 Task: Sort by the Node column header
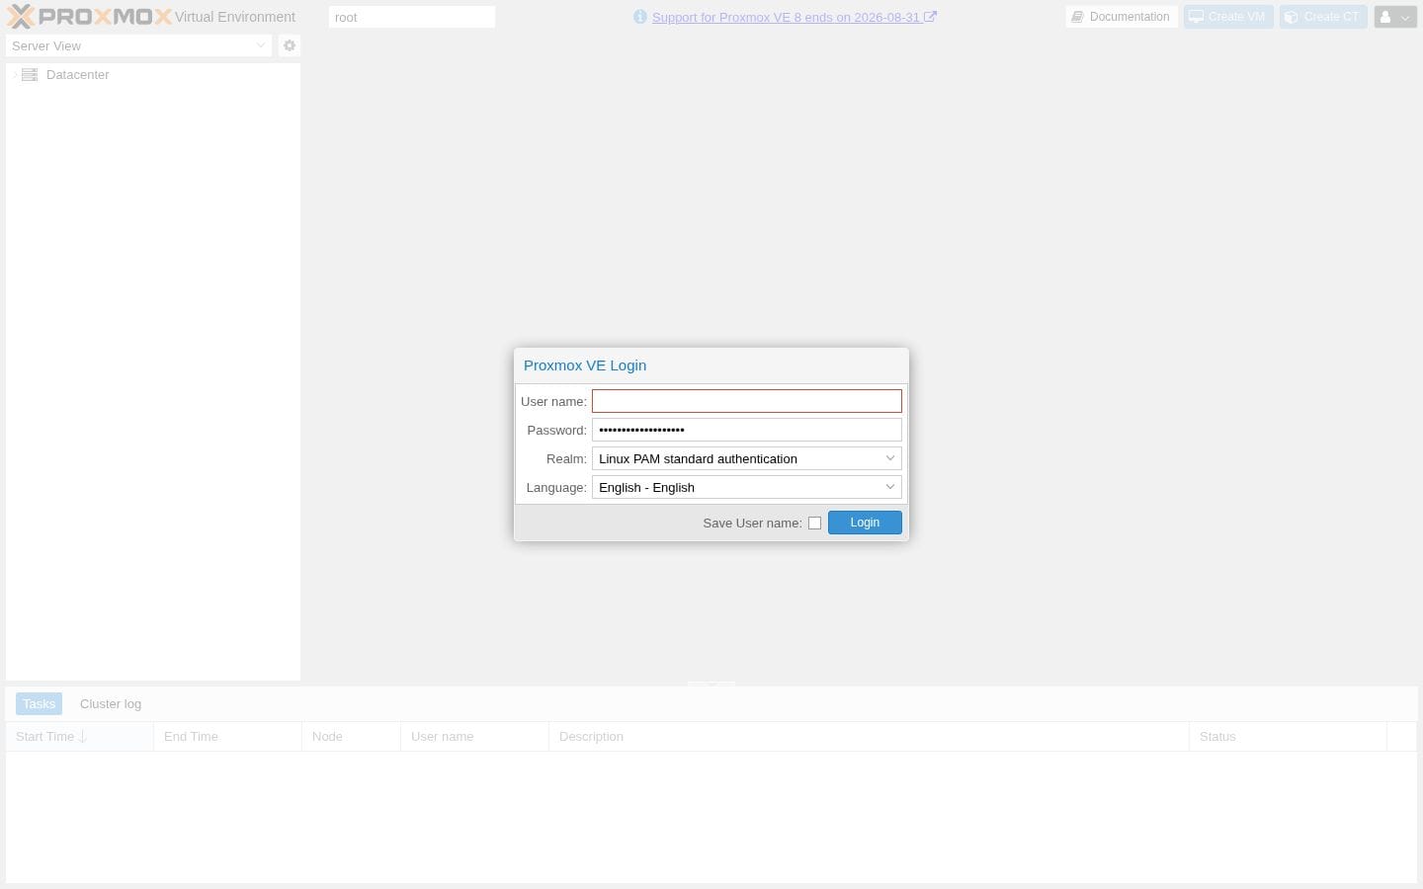click(x=351, y=737)
